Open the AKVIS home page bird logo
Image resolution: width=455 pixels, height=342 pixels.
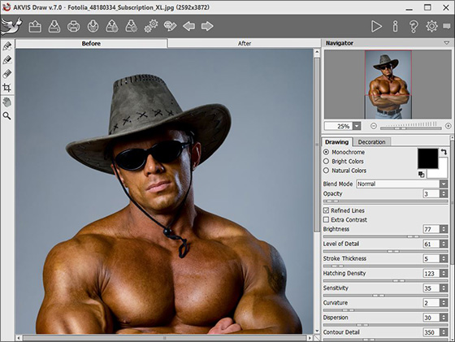click(11, 26)
